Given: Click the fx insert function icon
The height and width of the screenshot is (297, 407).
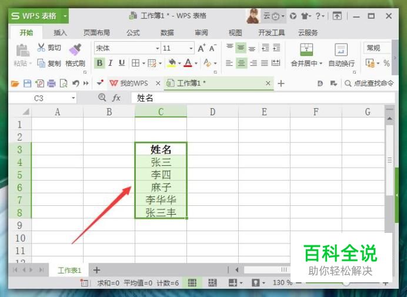Looking at the screenshot, I should click(x=116, y=98).
